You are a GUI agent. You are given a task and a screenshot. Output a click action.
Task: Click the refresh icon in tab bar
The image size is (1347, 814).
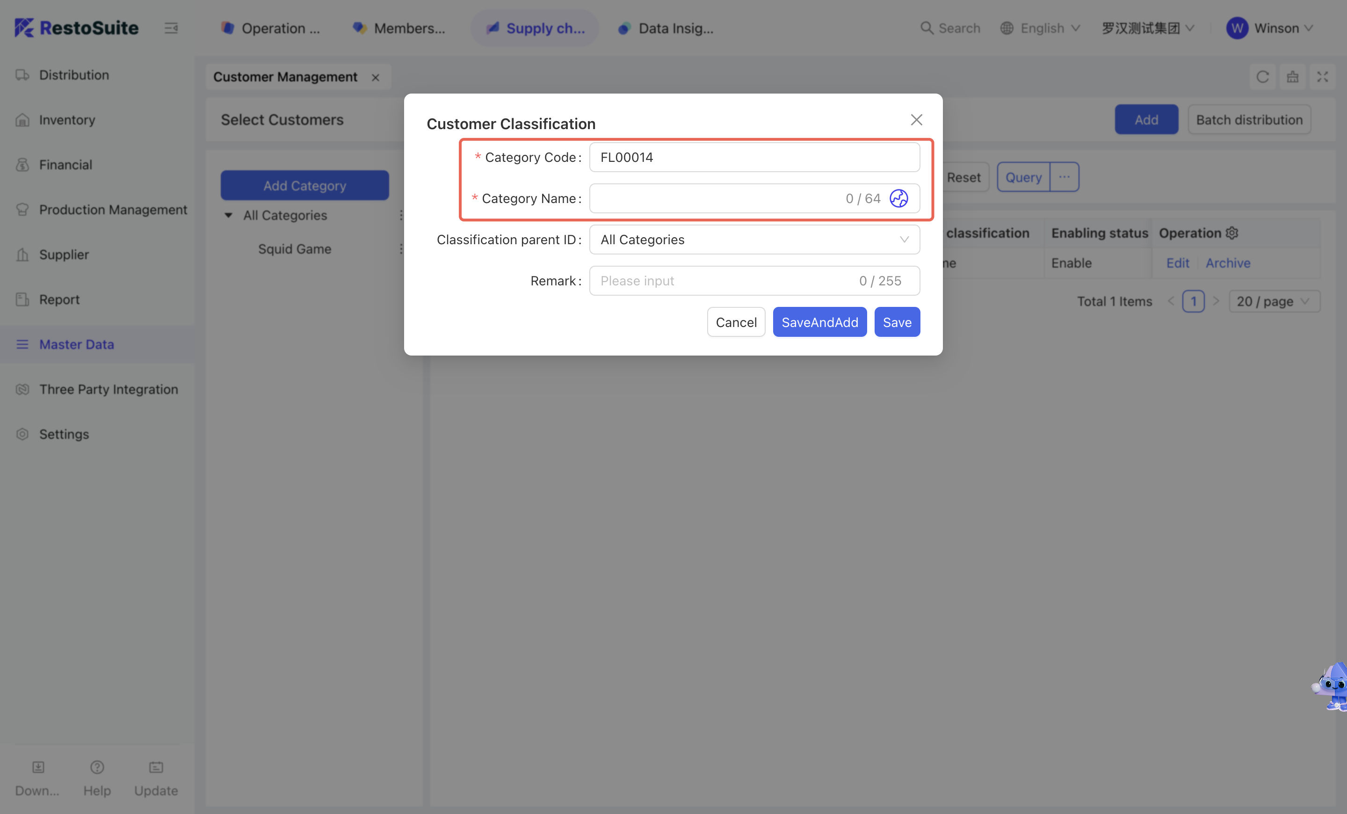(x=1262, y=77)
